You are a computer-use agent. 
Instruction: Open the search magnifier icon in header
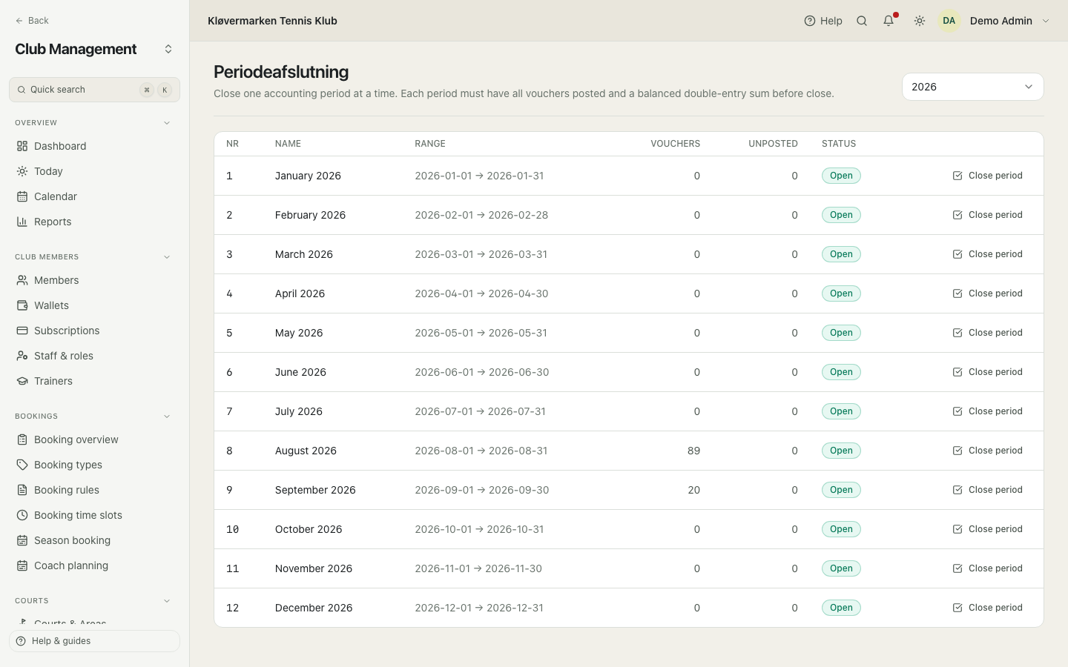862,21
